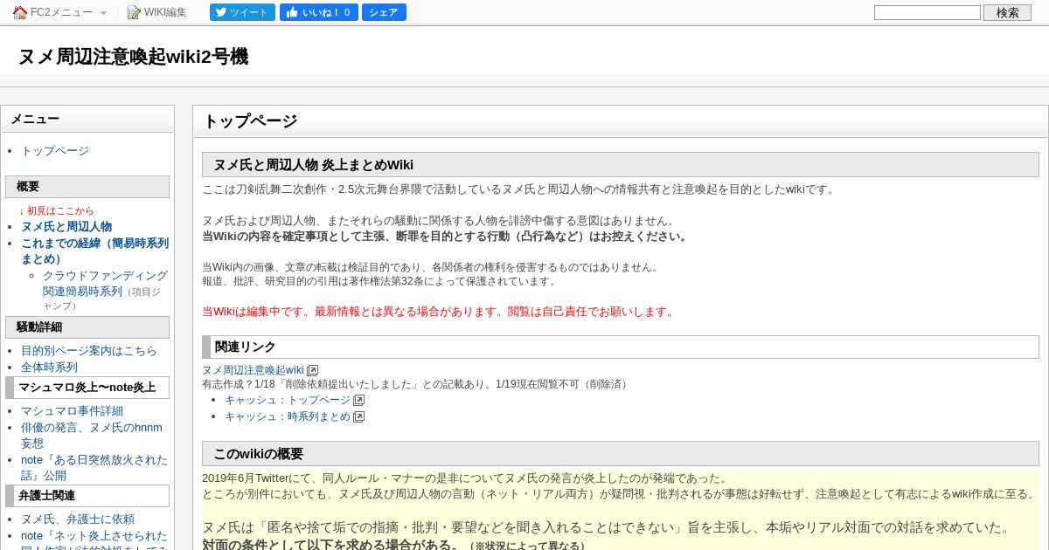
Task: Open キャッシュ：トップページ link
Action: tap(288, 400)
